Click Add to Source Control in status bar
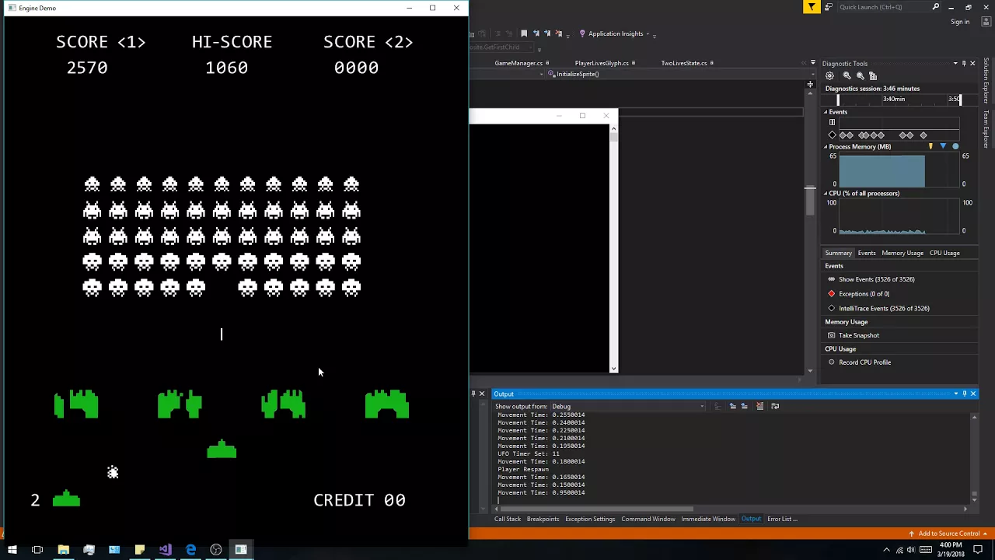This screenshot has width=995, height=560. (x=948, y=534)
